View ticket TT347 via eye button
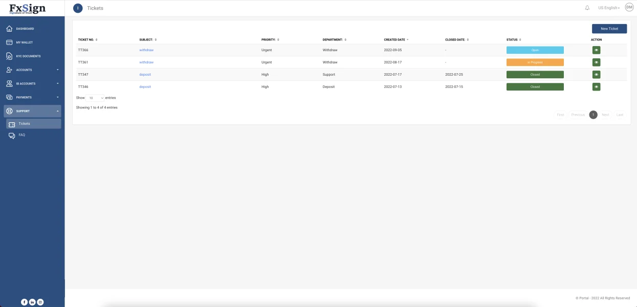The height and width of the screenshot is (307, 637). coord(596,75)
